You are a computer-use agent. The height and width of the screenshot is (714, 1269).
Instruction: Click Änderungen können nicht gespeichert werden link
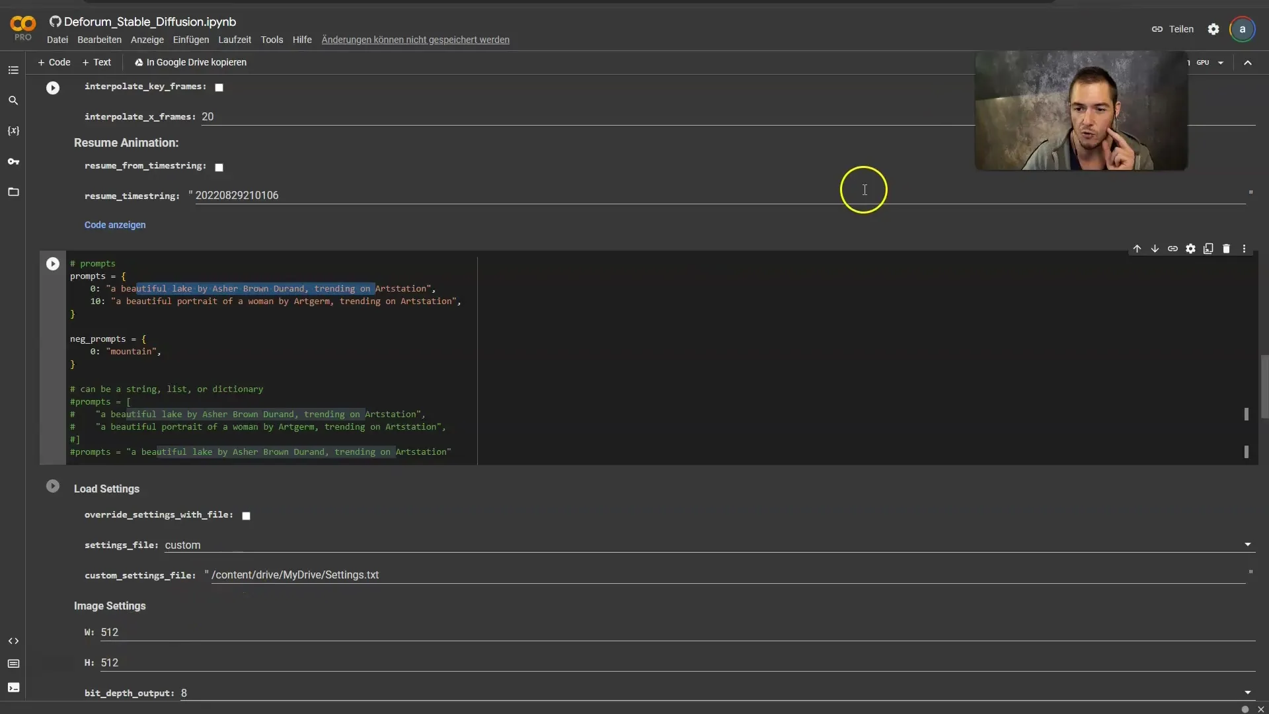[415, 40]
